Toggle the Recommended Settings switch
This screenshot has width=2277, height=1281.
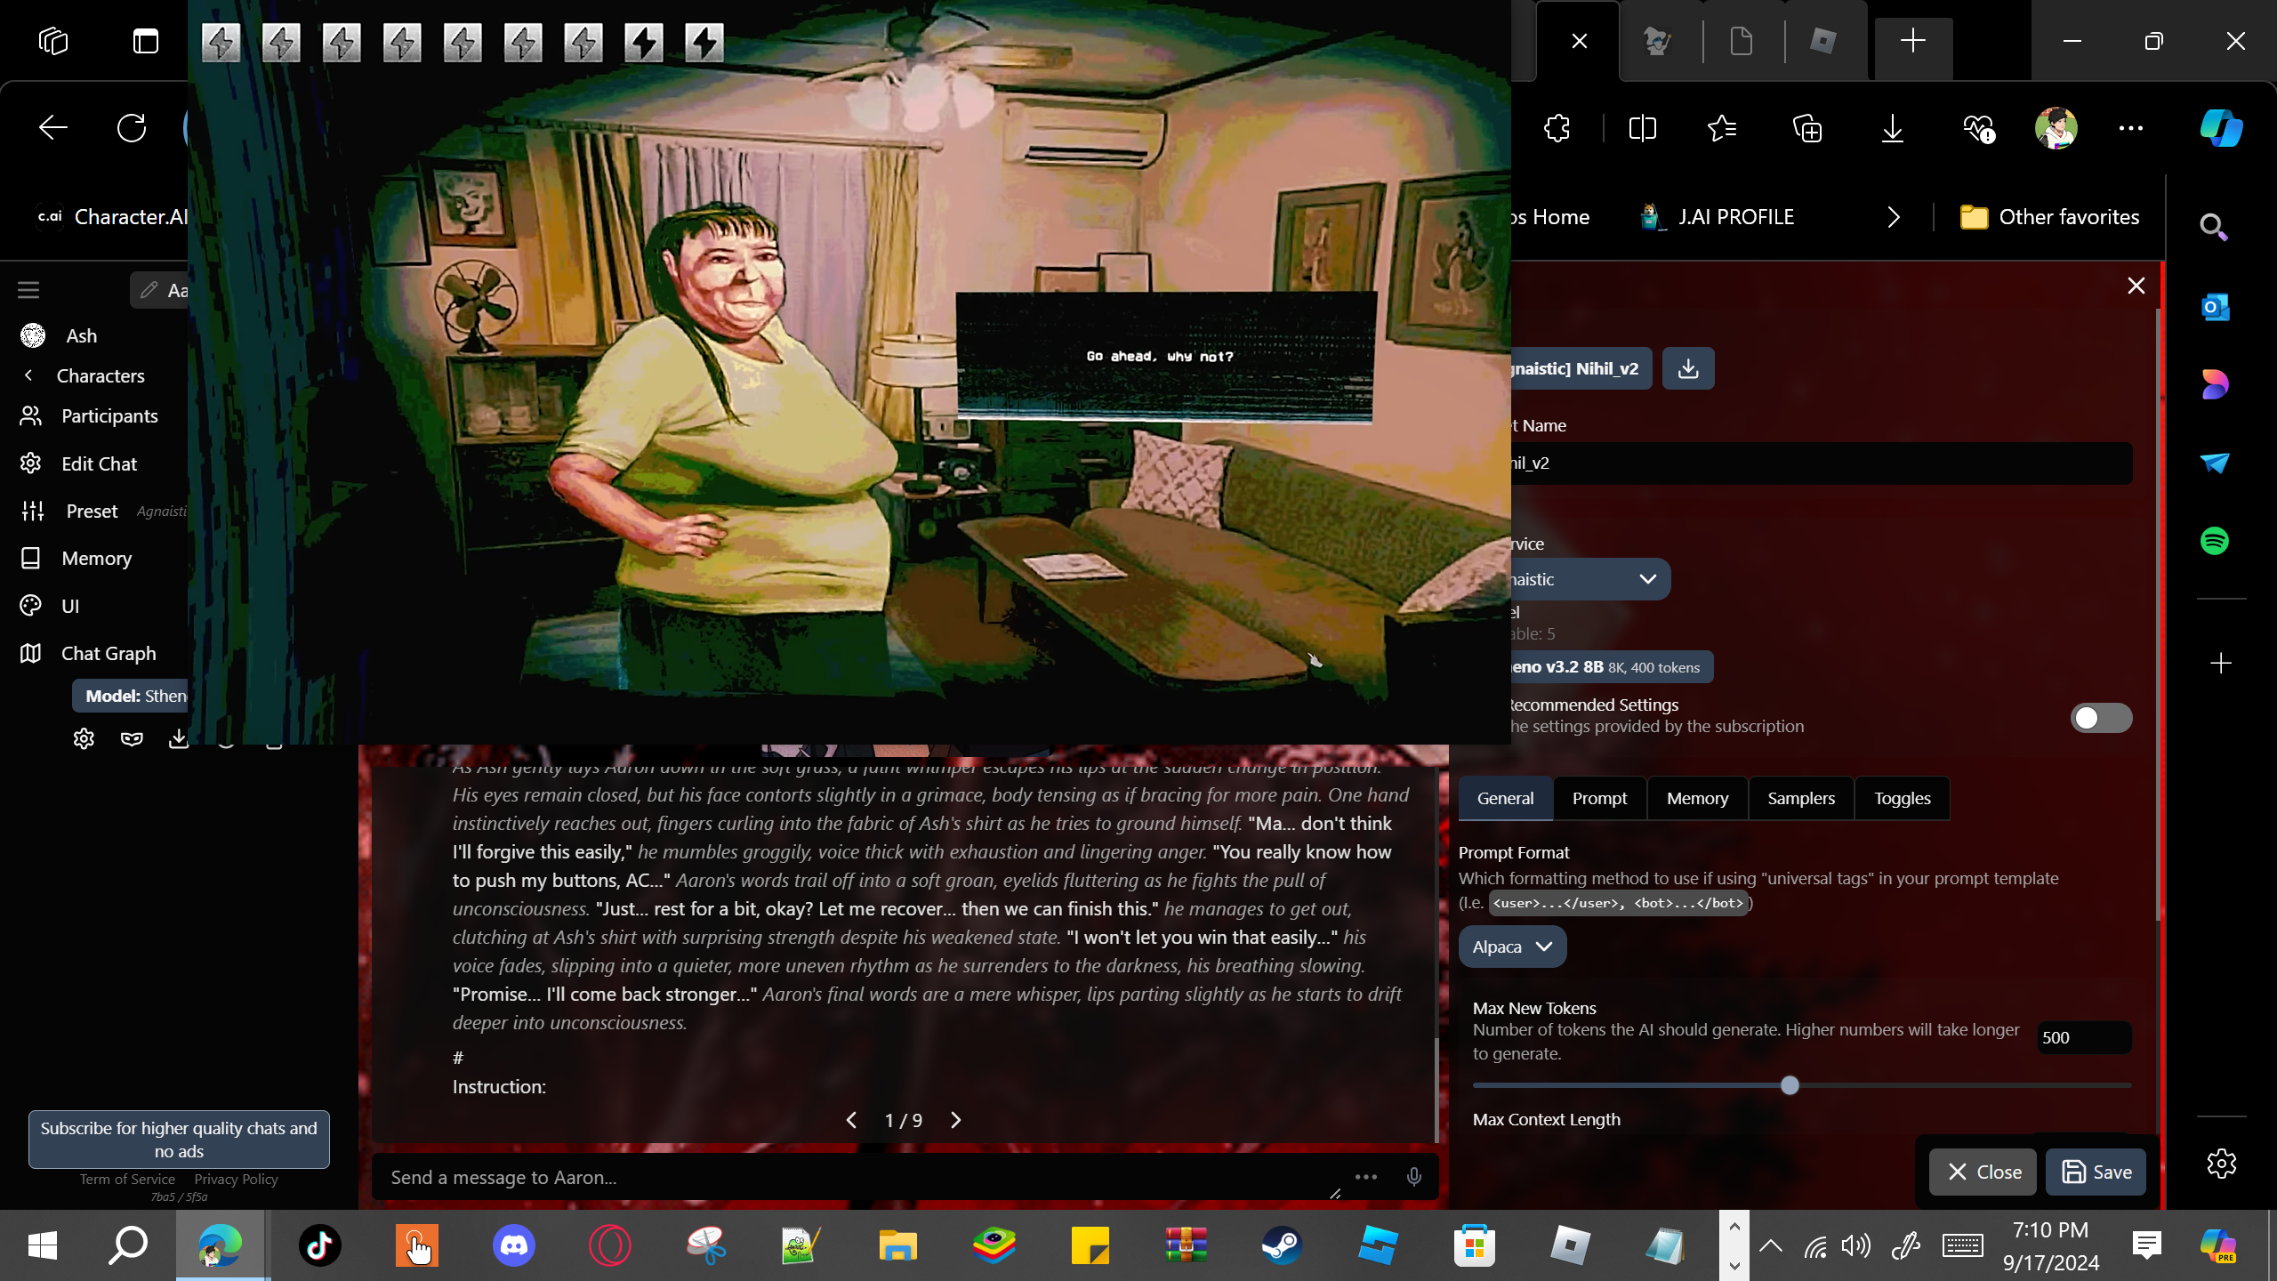(2100, 717)
